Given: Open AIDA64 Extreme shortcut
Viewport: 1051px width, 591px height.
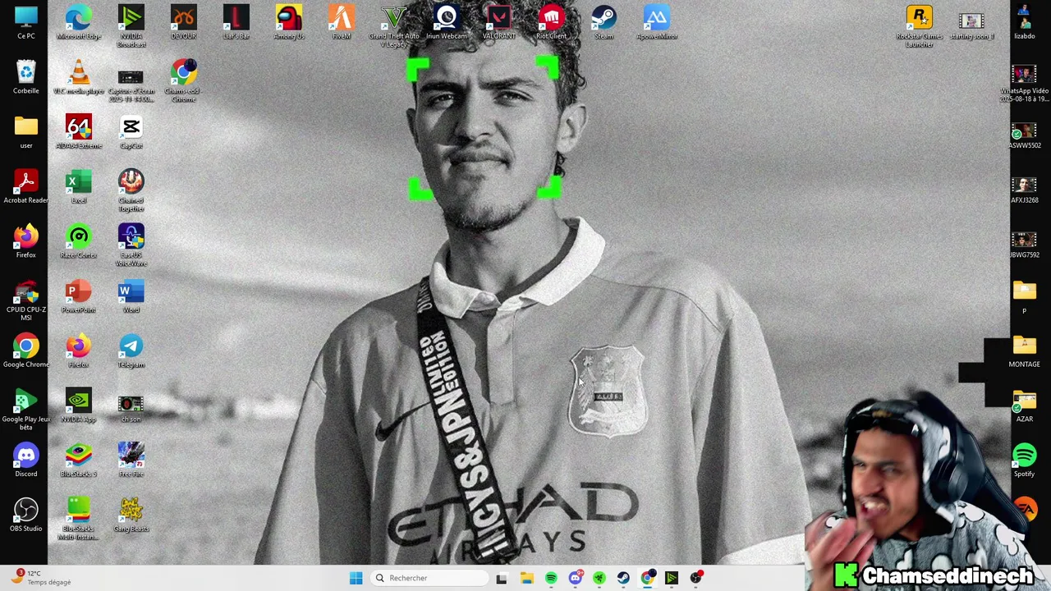Looking at the screenshot, I should (x=79, y=131).
